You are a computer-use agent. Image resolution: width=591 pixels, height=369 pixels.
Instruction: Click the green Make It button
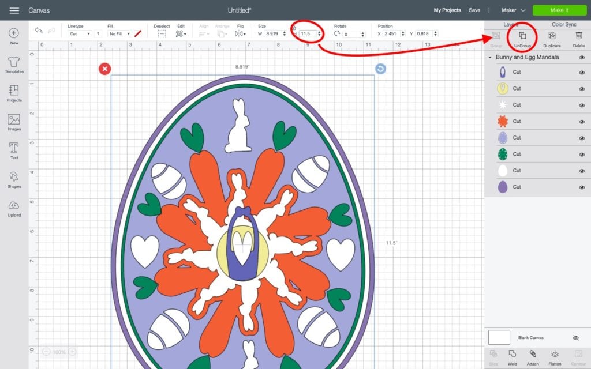pos(559,10)
